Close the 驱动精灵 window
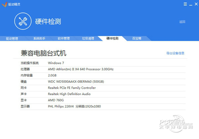The image size is (199, 139). pos(196,4)
